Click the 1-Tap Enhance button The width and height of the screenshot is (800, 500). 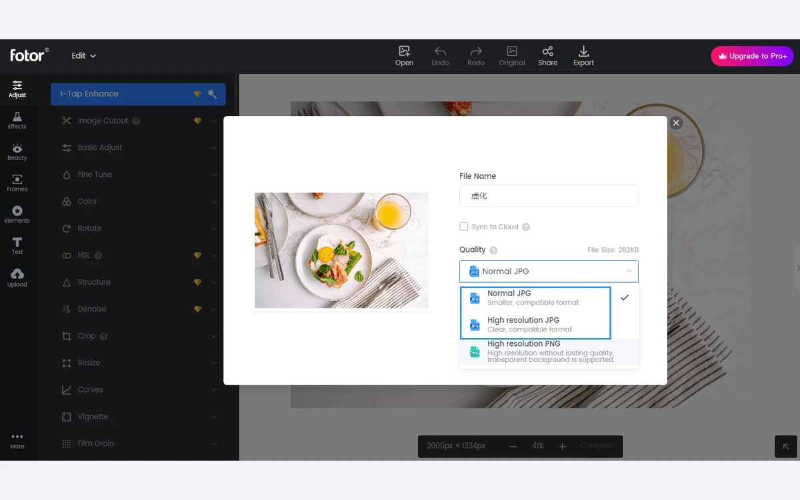pos(138,94)
